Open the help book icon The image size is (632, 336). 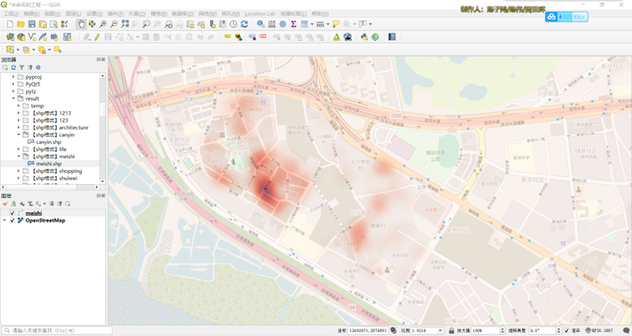tap(392, 37)
